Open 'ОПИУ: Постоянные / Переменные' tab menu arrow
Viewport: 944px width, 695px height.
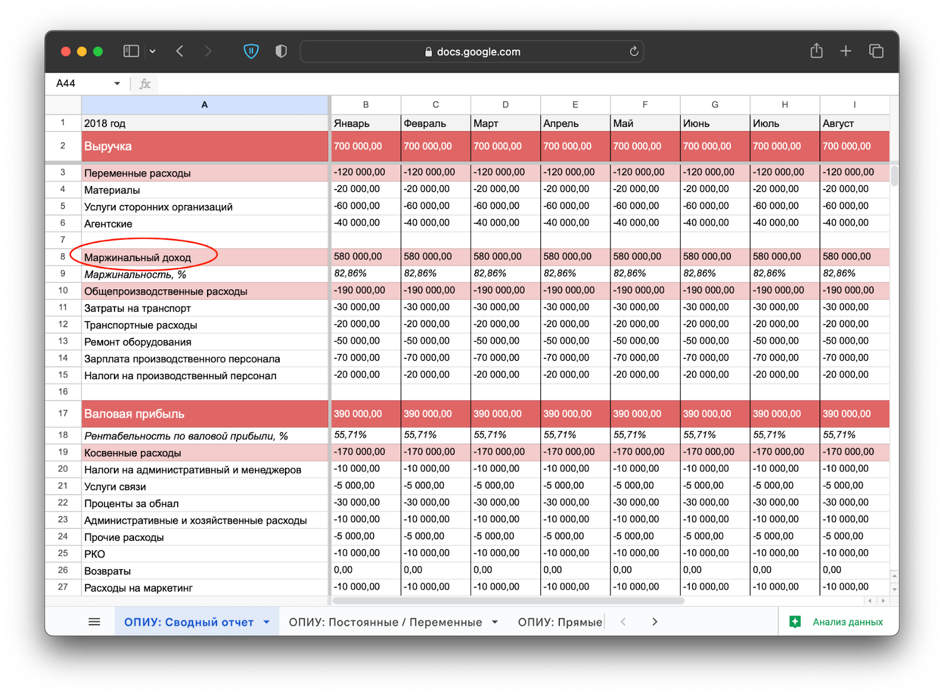click(495, 622)
